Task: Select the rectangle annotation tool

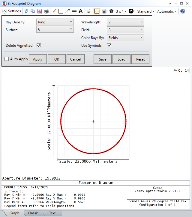Action: click(61, 11)
